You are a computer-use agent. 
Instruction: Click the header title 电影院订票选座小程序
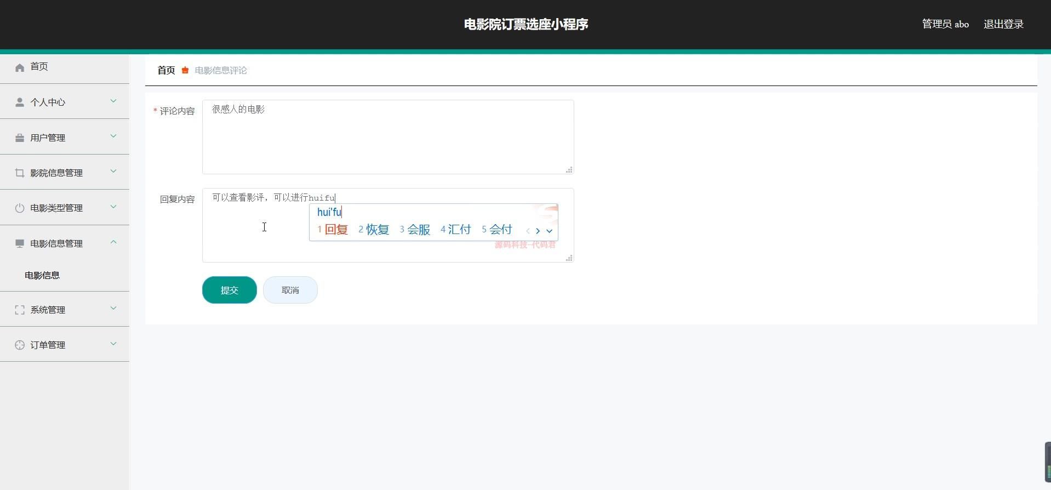[x=526, y=24]
